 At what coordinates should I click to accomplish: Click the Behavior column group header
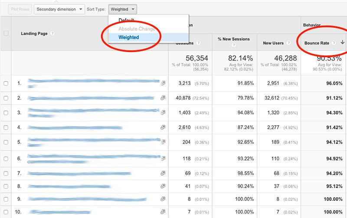(312, 25)
